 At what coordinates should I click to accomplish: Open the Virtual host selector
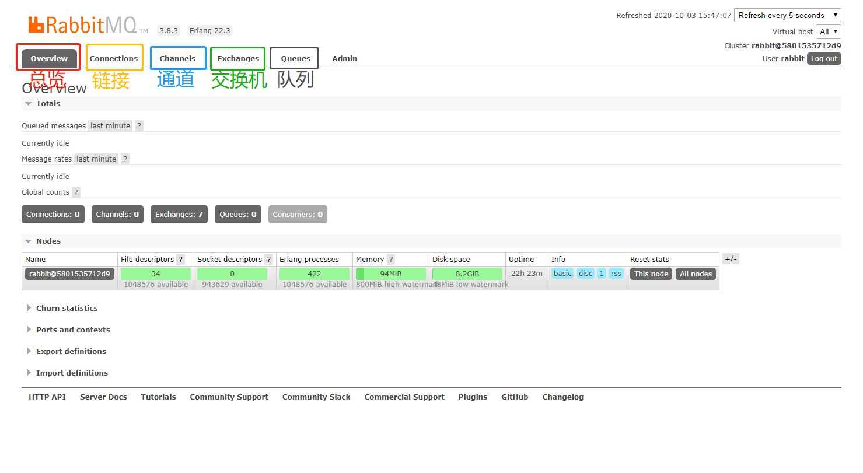(828, 31)
